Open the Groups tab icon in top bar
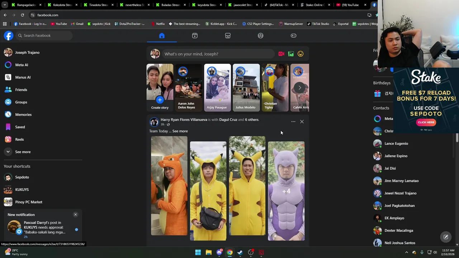This screenshot has width=459, height=258. [261, 35]
